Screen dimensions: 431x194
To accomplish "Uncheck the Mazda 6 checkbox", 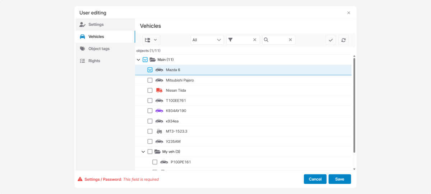I will [x=150, y=70].
